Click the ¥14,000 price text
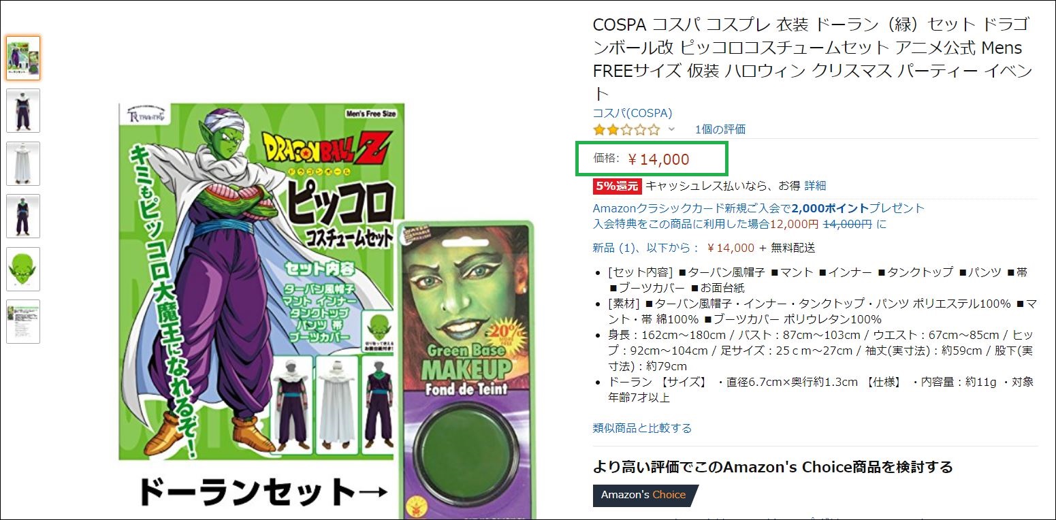Screen dimensions: 1056x520 [658, 159]
